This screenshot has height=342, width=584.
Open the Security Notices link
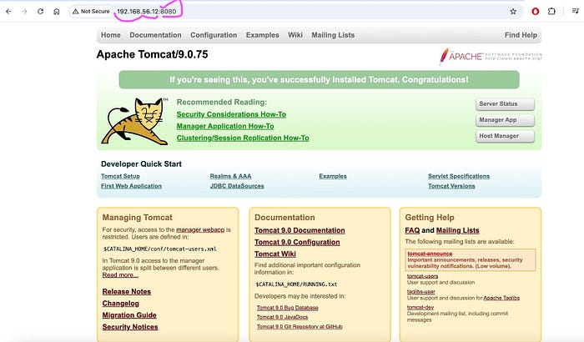pyautogui.click(x=130, y=327)
